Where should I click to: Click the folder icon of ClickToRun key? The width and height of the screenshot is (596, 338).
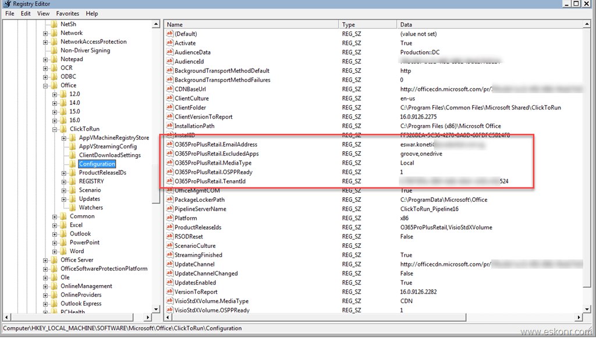pos(63,129)
